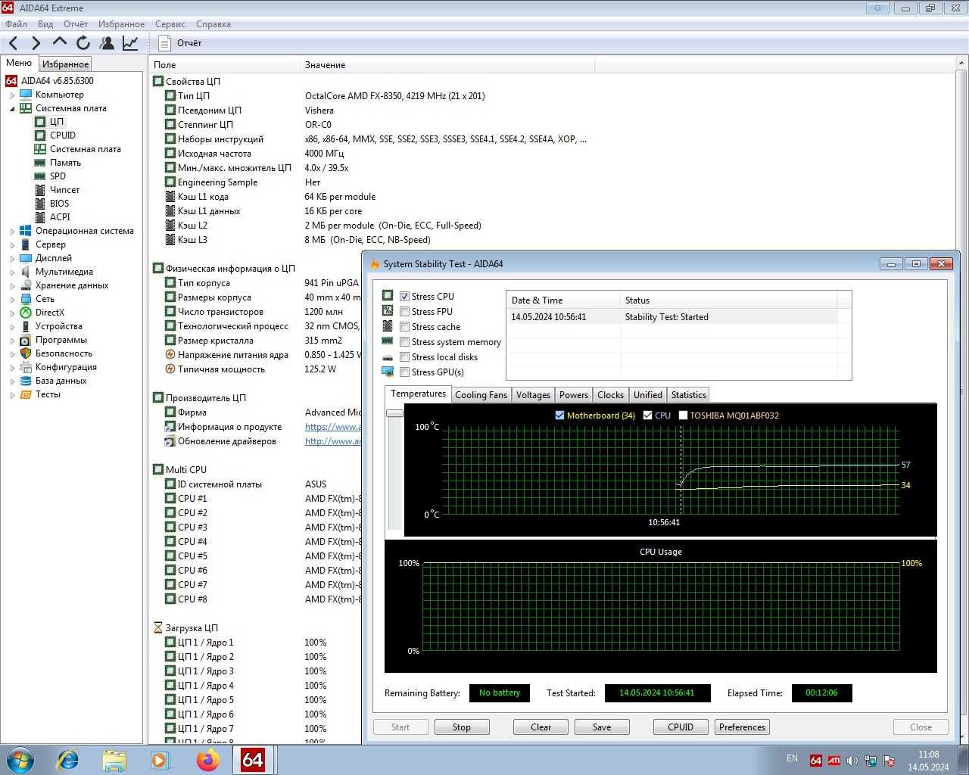Expand the Дисплей tree node
The width and height of the screenshot is (969, 775).
click(12, 259)
